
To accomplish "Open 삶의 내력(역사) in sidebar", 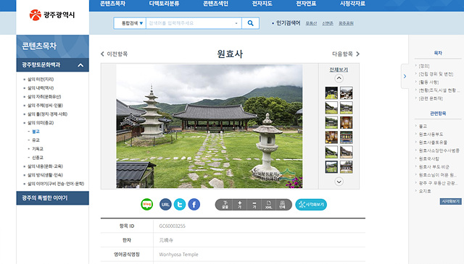I will pyautogui.click(x=41, y=88).
